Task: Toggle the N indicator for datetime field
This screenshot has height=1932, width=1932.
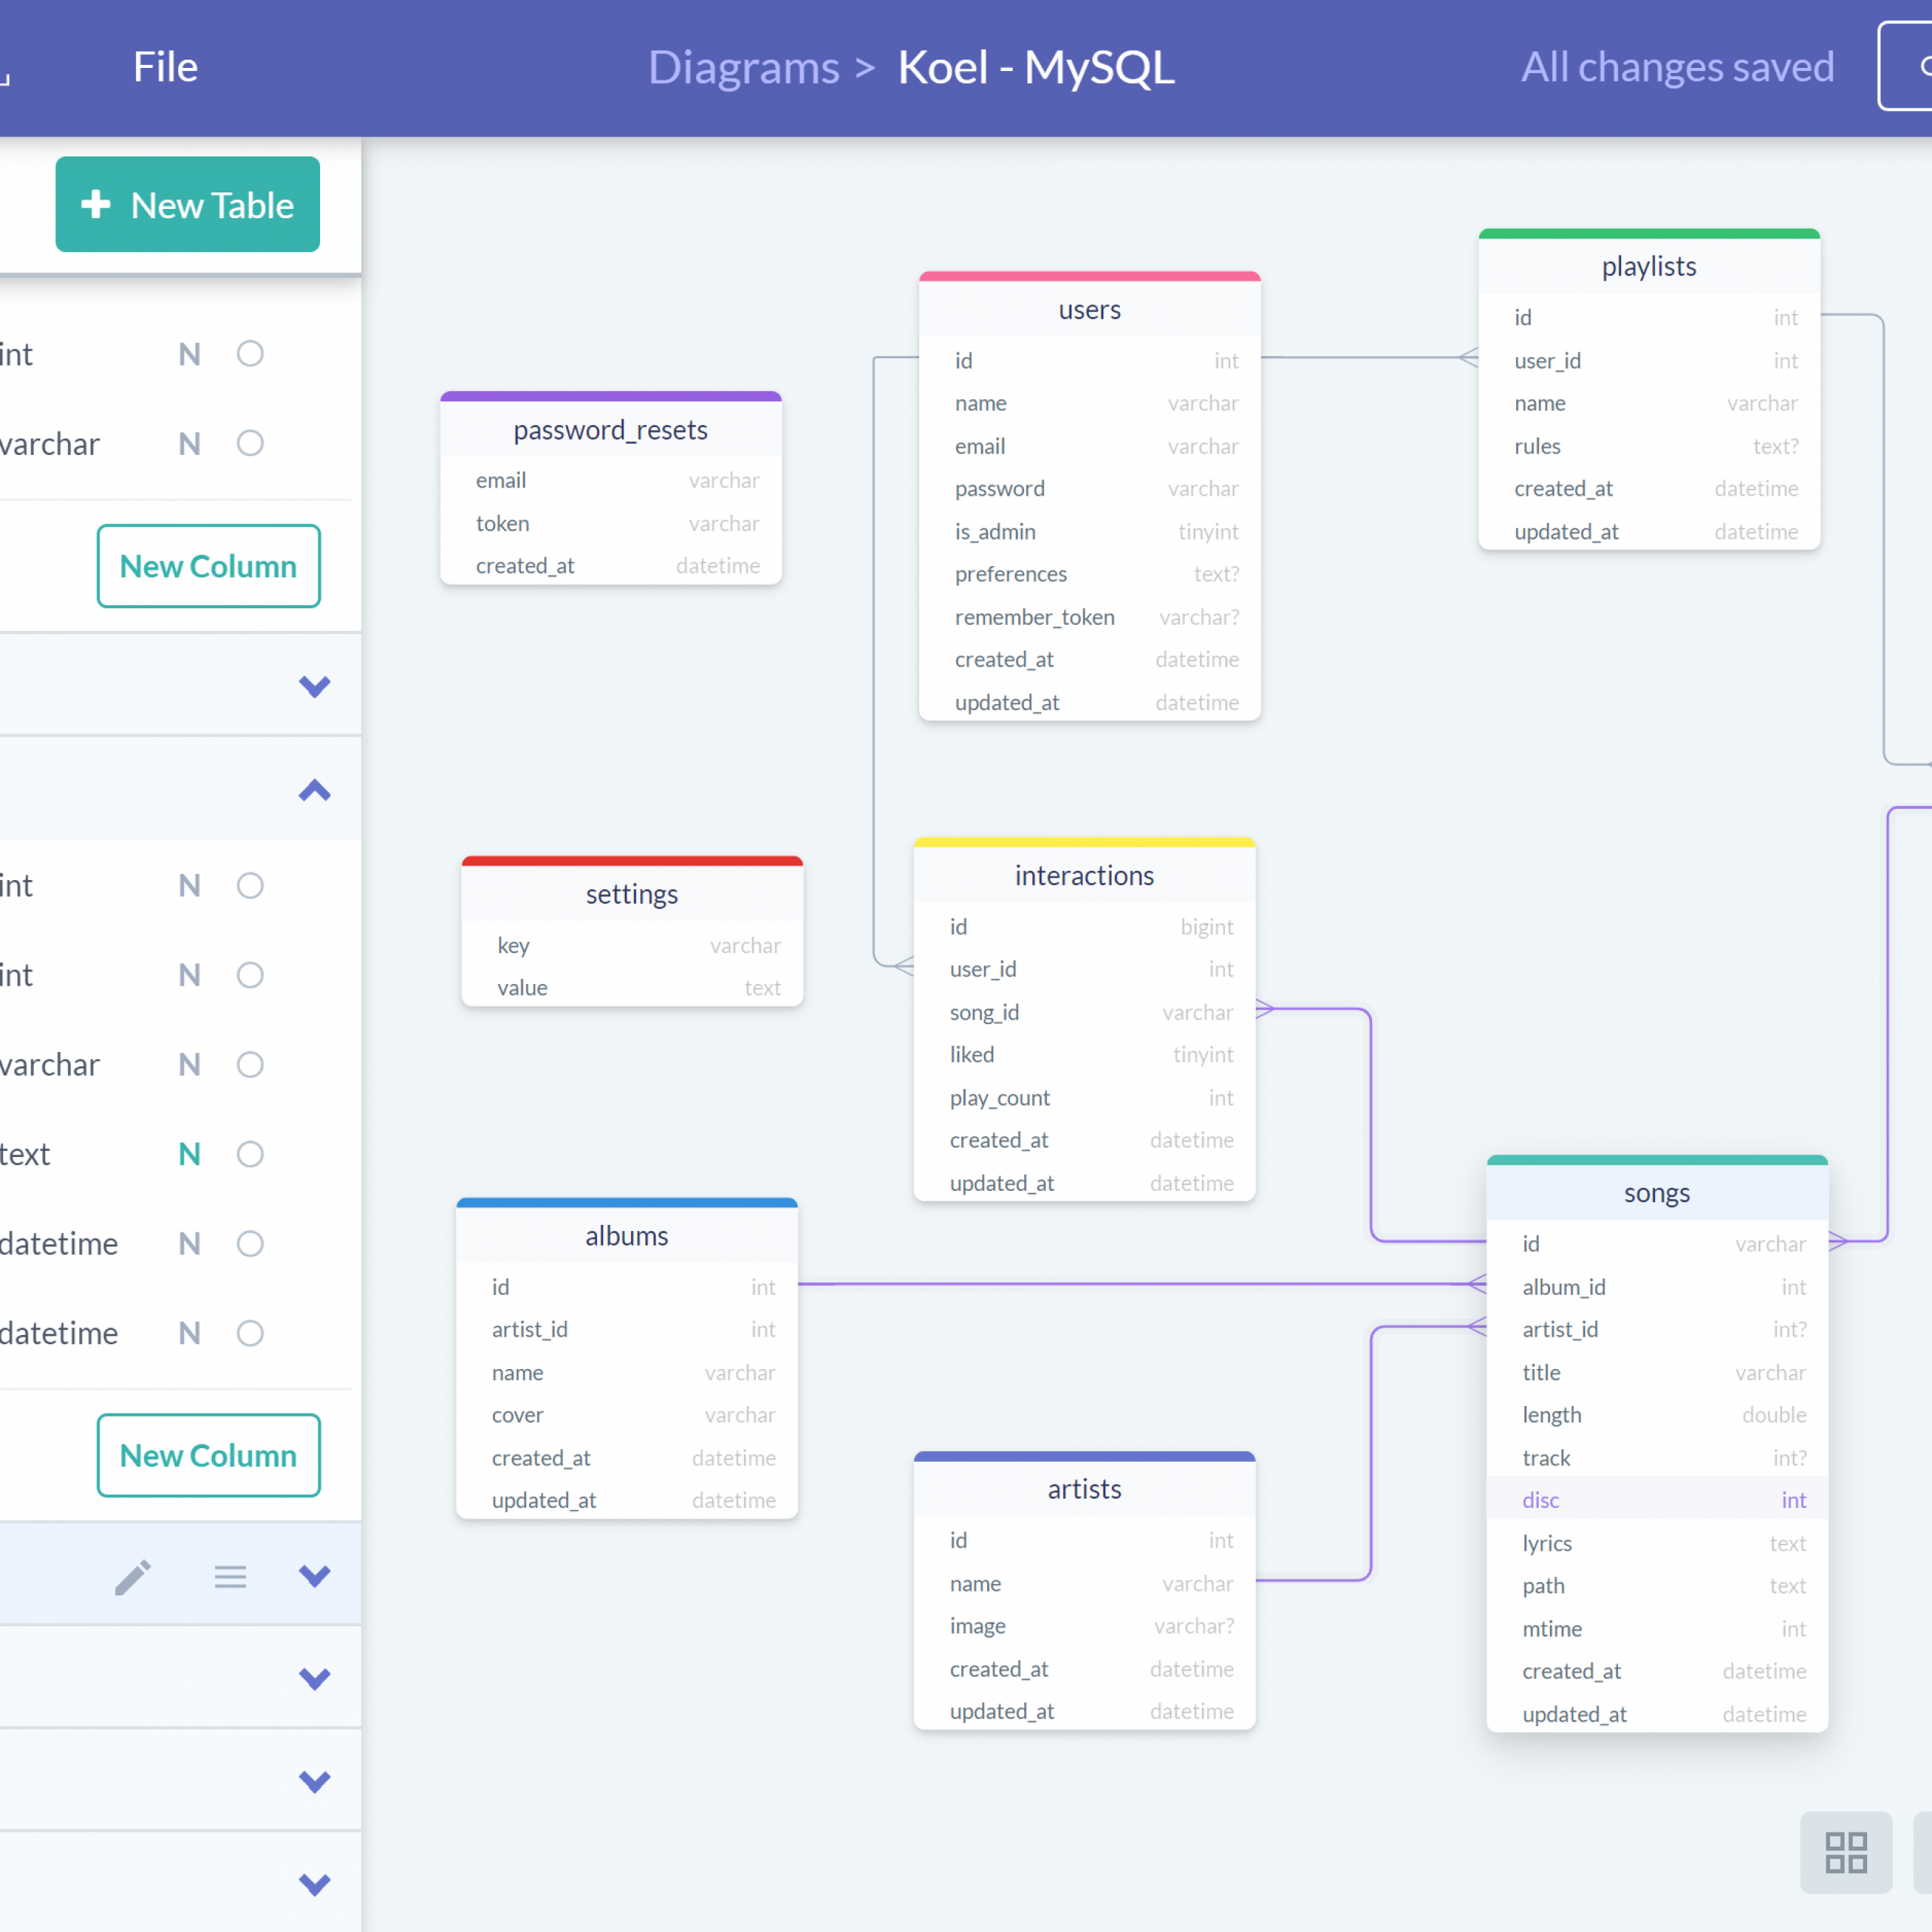Action: pyautogui.click(x=191, y=1242)
